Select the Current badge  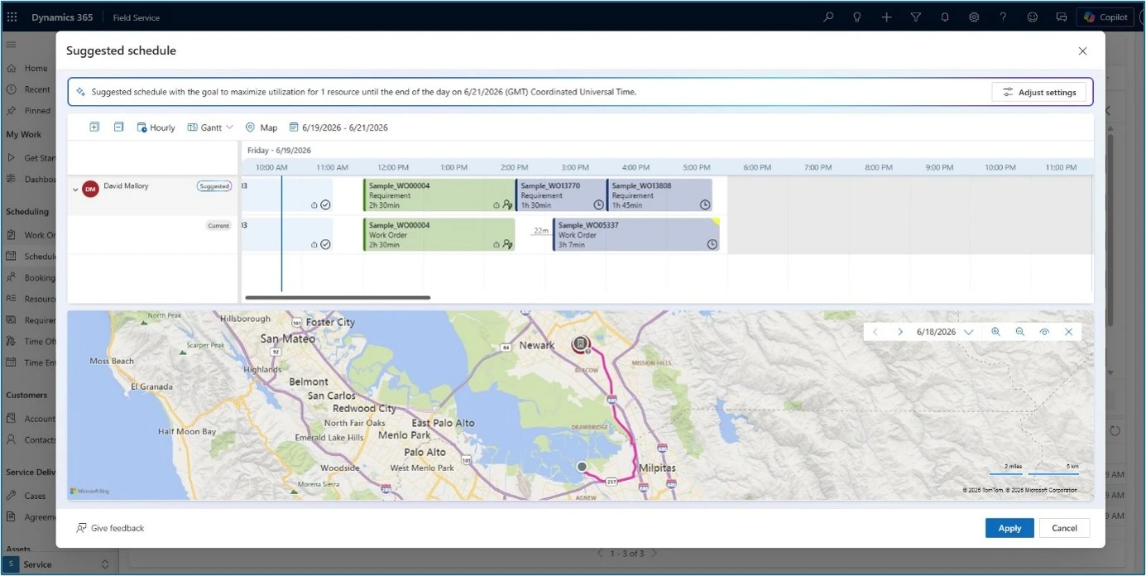coord(218,225)
